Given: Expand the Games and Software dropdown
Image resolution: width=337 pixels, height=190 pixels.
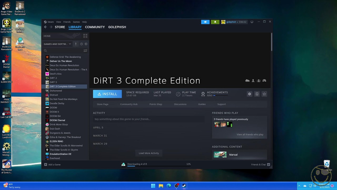Looking at the screenshot, I should point(57,44).
